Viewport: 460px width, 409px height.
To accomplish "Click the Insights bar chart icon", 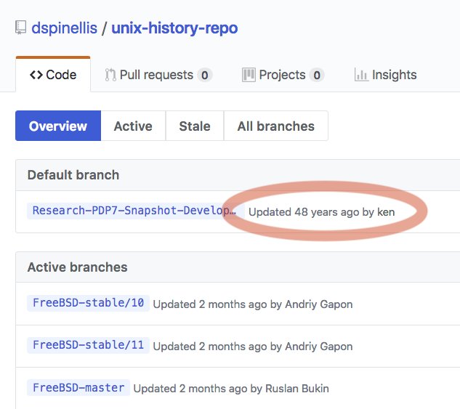I will (361, 75).
